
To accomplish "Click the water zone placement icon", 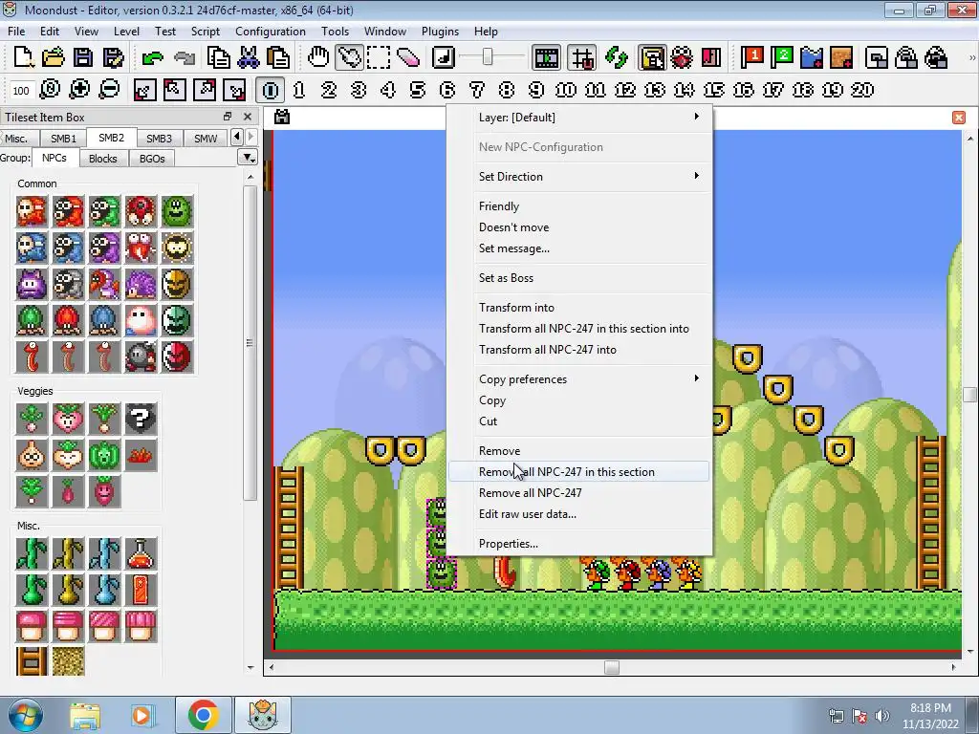I will coord(812,58).
